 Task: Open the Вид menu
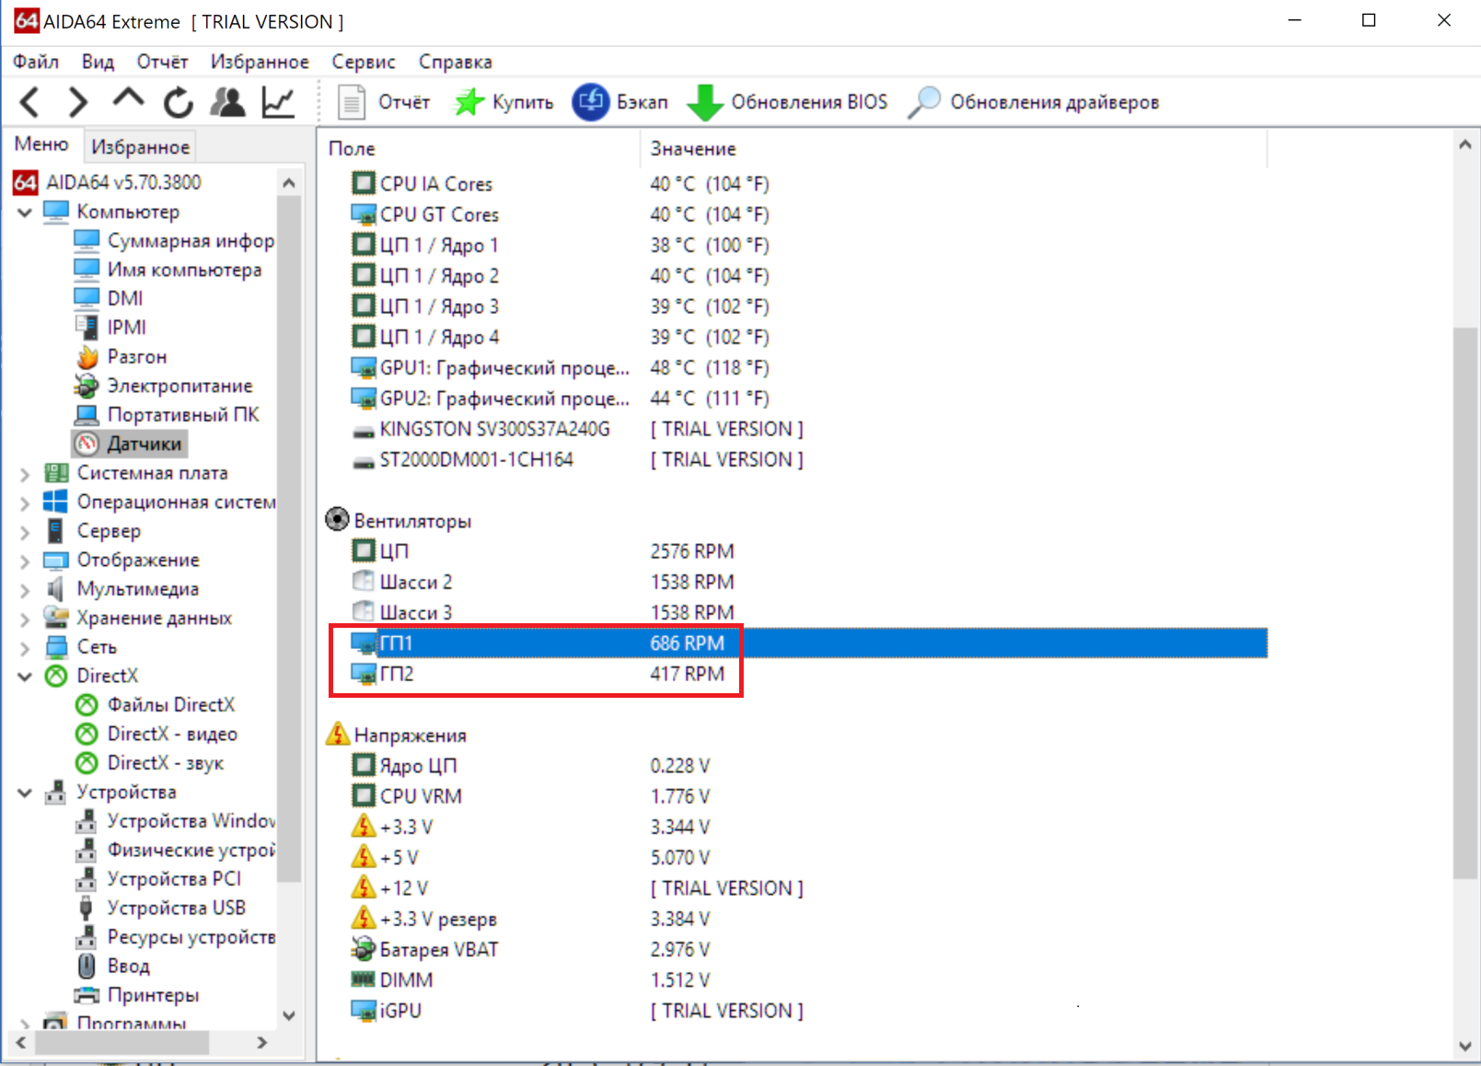[98, 62]
